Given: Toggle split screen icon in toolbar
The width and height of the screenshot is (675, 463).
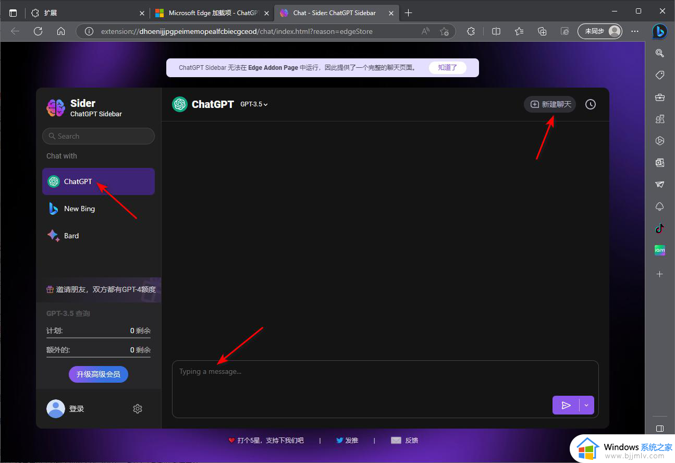Looking at the screenshot, I should pyautogui.click(x=496, y=31).
